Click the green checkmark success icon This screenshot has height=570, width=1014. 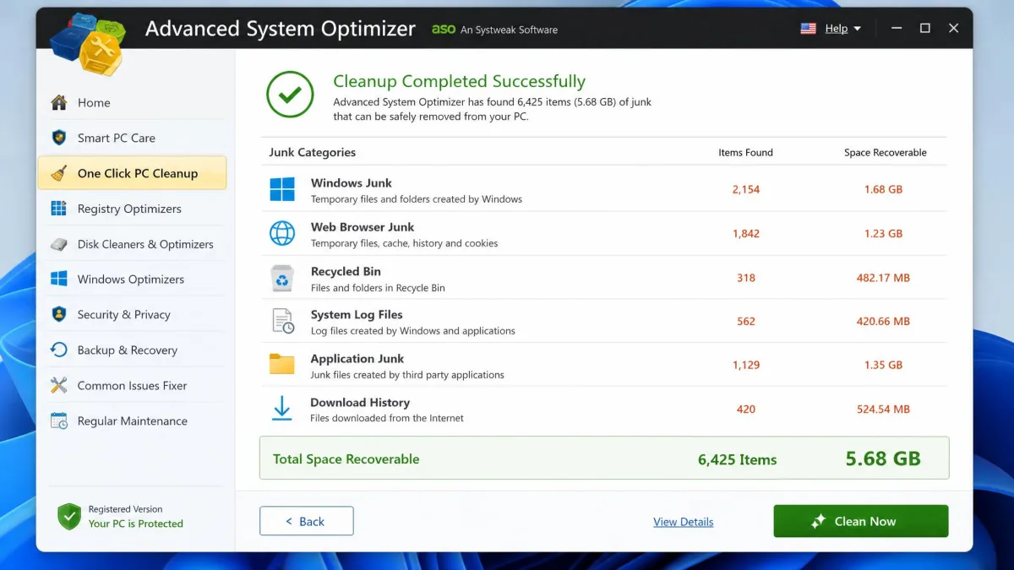(290, 94)
